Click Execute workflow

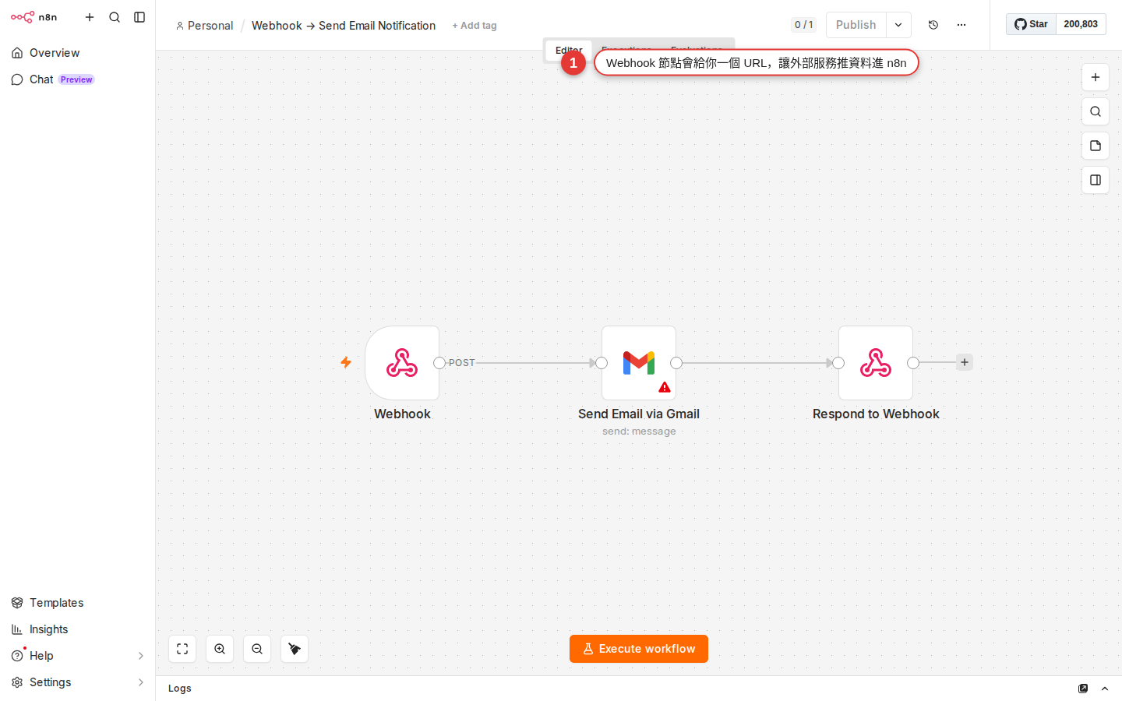tap(639, 649)
